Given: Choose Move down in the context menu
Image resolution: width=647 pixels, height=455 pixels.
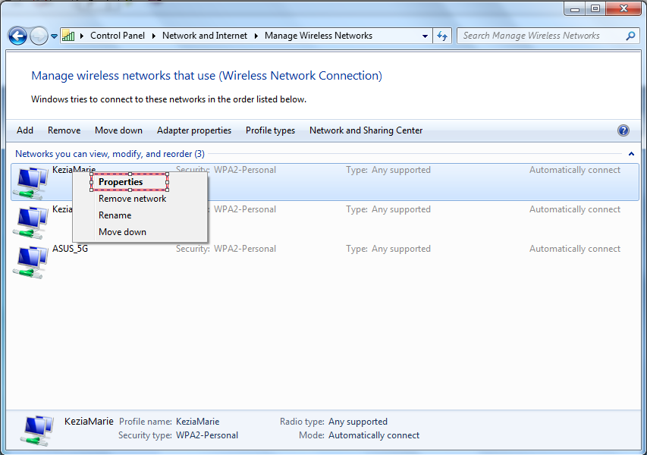Looking at the screenshot, I should tap(122, 232).
